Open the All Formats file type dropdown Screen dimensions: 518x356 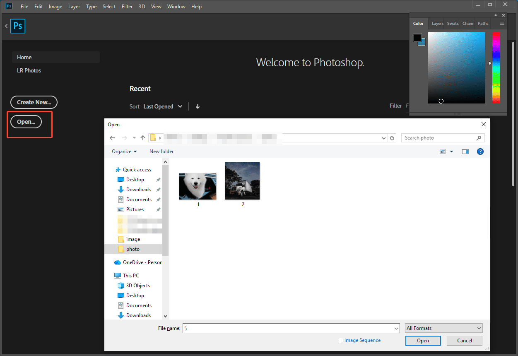443,327
